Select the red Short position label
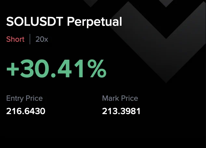The image size is (206, 148). pyautogui.click(x=15, y=39)
